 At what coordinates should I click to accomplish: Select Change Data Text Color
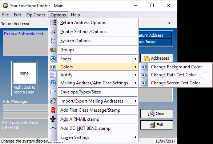[176, 75]
